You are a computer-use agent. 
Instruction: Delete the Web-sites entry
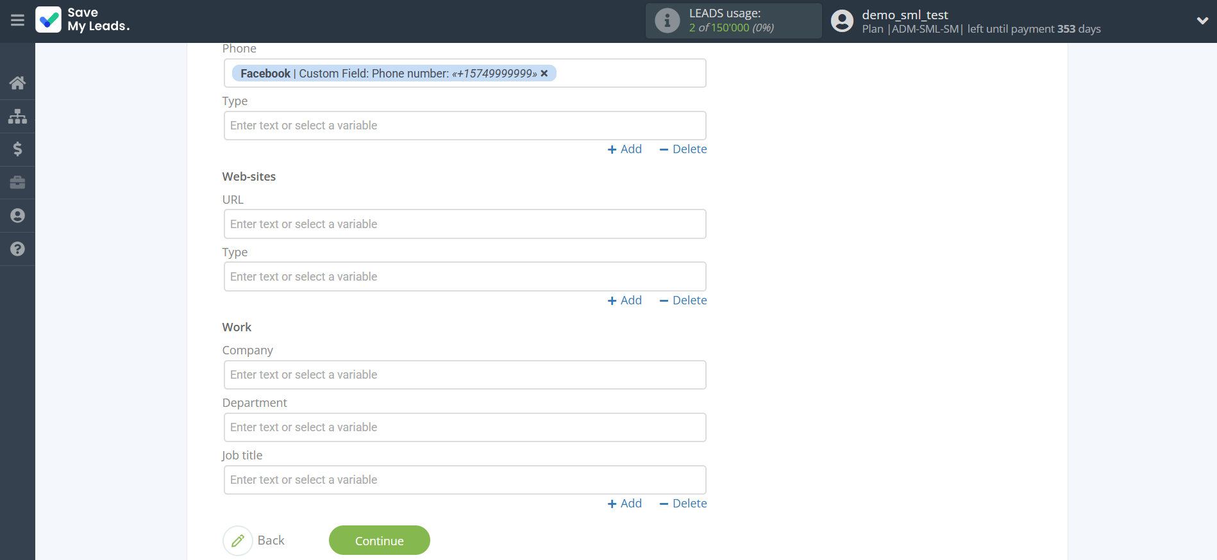683,301
